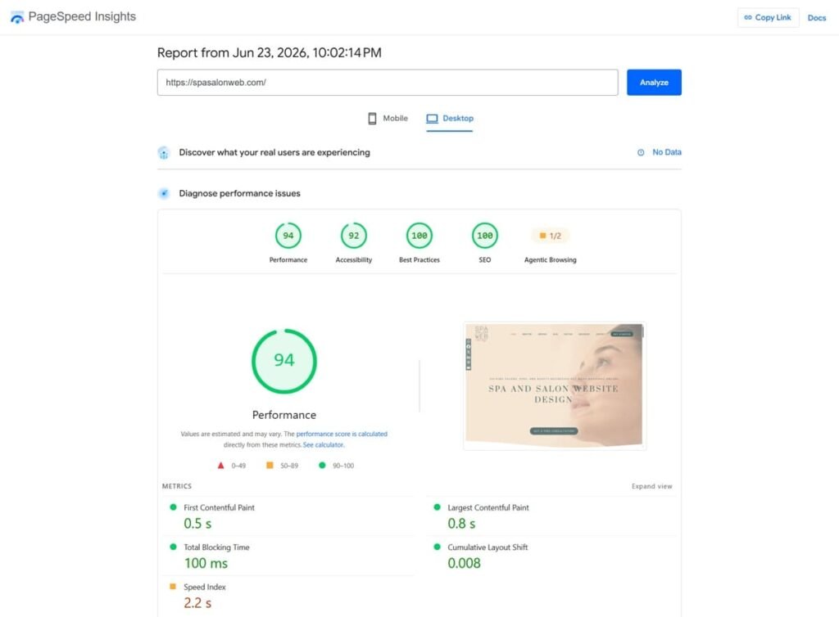Viewport: 839px width, 617px height.
Task: Jump to the SEO score gauge
Action: point(485,236)
